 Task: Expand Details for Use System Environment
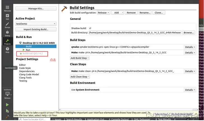pos(190,90)
